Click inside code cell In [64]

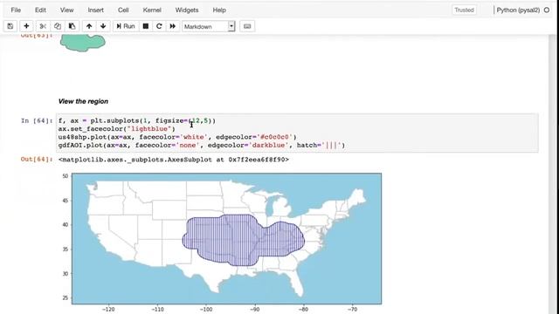pyautogui.click(x=297, y=133)
